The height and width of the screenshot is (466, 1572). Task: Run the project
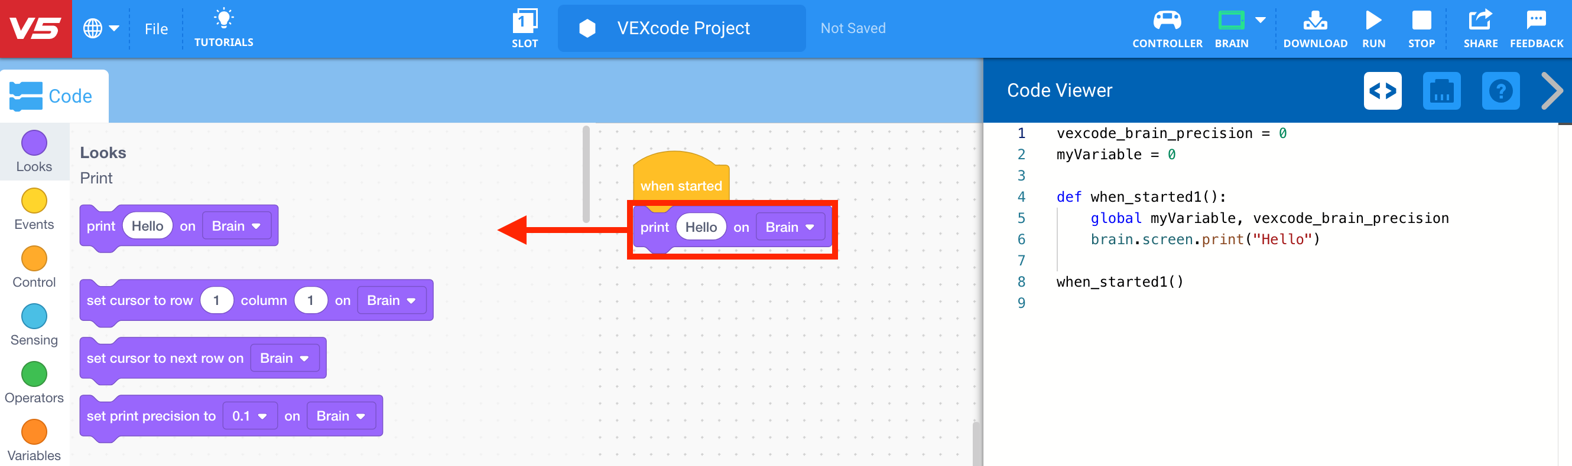tap(1372, 27)
